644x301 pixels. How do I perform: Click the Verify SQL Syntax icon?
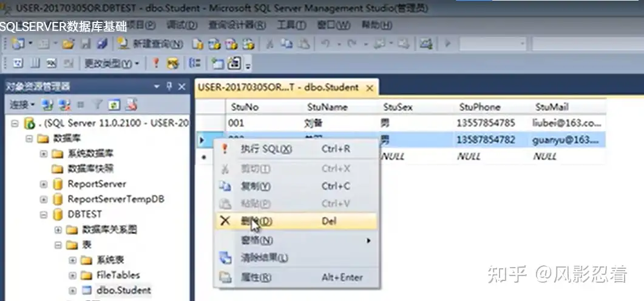click(x=173, y=63)
